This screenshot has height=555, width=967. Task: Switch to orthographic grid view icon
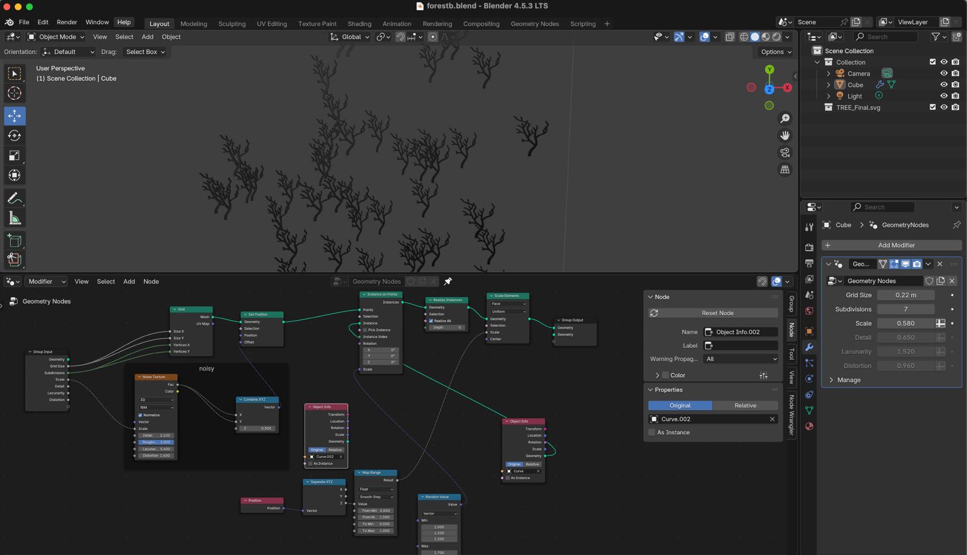point(785,170)
